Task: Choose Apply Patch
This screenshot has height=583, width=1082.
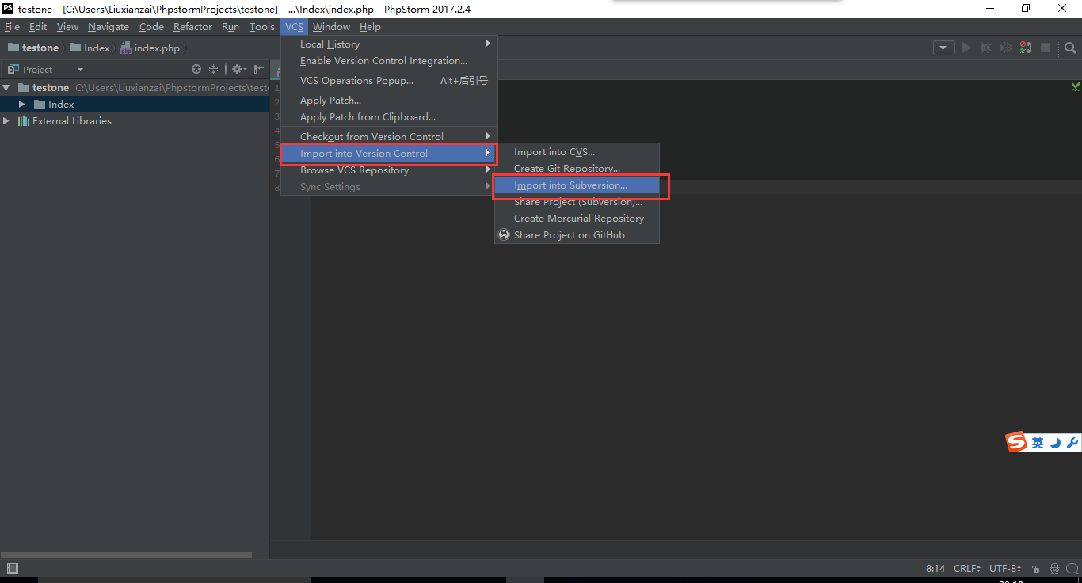Action: (x=389, y=101)
